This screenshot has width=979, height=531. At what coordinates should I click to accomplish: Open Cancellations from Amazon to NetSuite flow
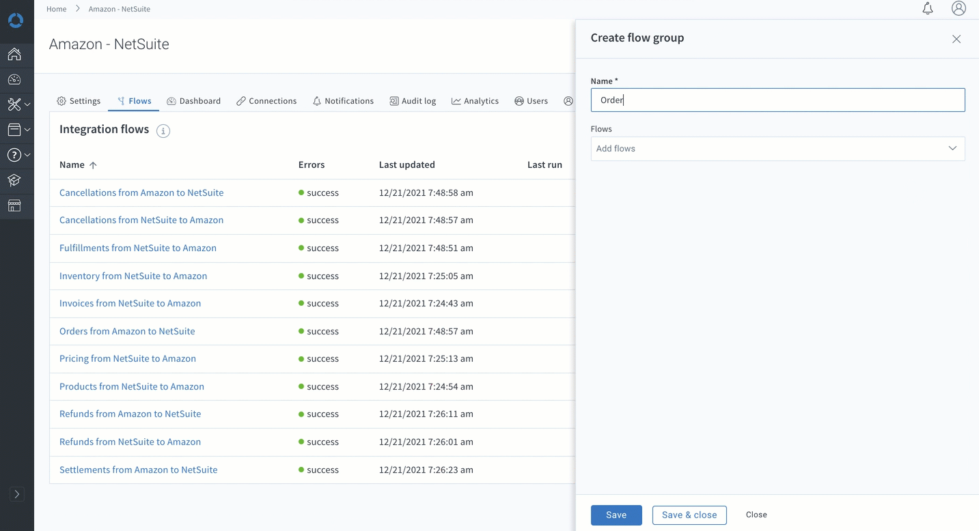click(141, 192)
